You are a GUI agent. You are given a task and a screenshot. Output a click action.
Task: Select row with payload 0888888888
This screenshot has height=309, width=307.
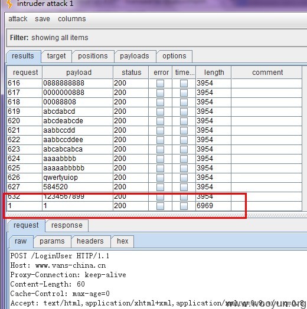pyautogui.click(x=155, y=83)
